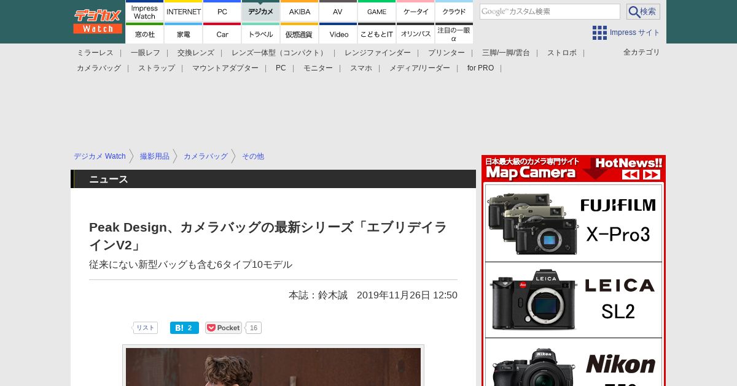Open the ケータイ tab

coord(416,11)
